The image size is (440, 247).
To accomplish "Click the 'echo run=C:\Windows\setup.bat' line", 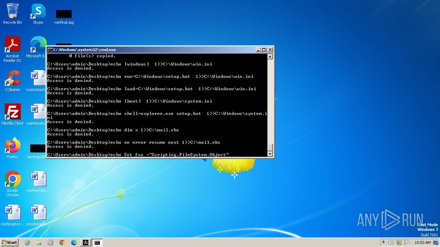I will 150,77.
